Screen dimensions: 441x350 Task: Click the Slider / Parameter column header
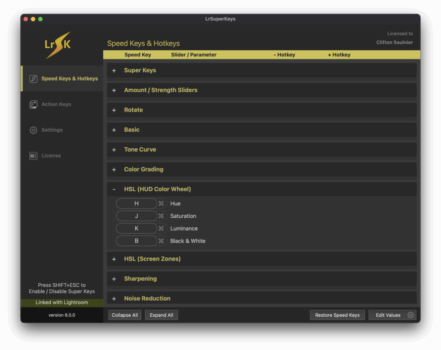[x=194, y=55]
